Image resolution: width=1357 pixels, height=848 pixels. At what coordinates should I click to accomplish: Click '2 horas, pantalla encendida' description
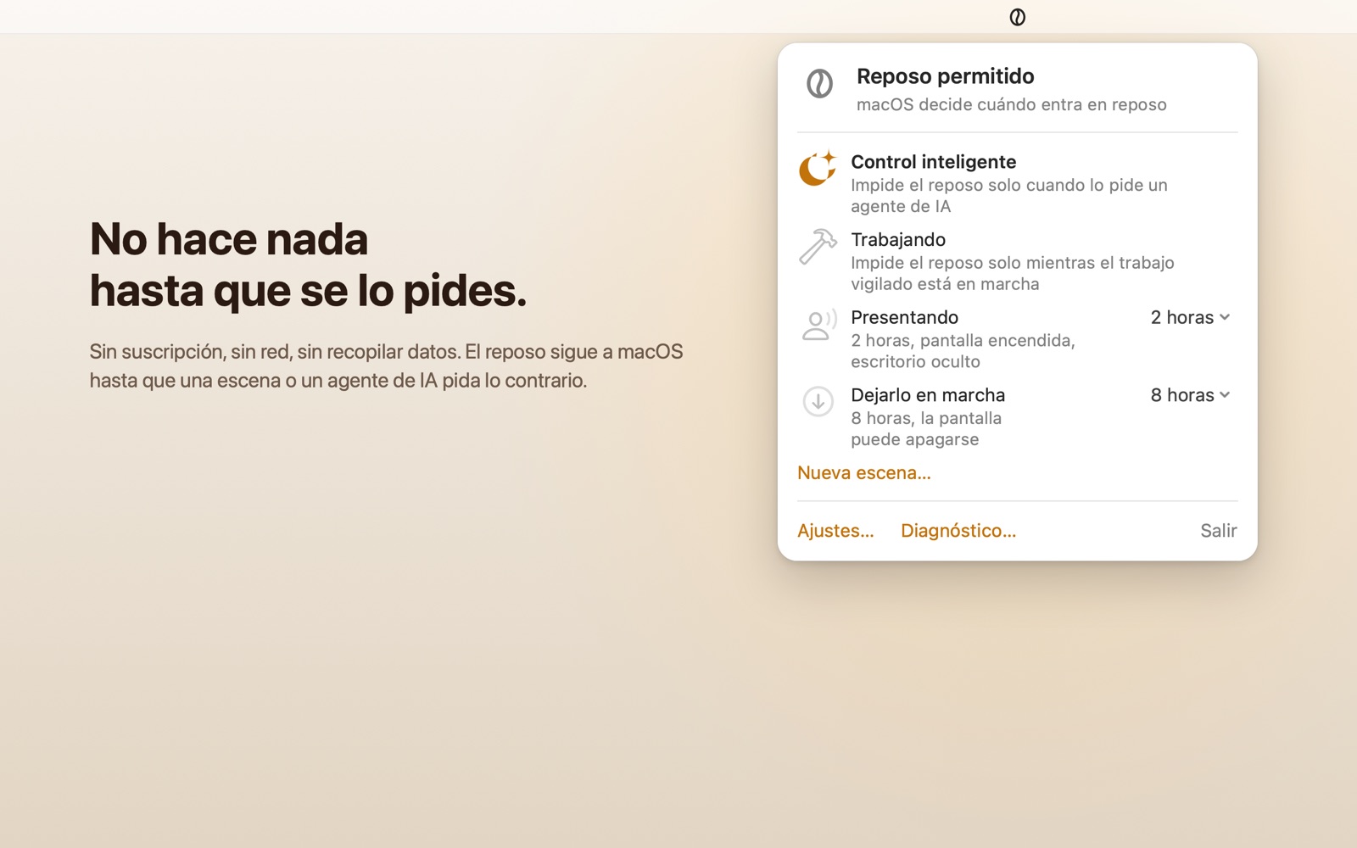tap(963, 350)
